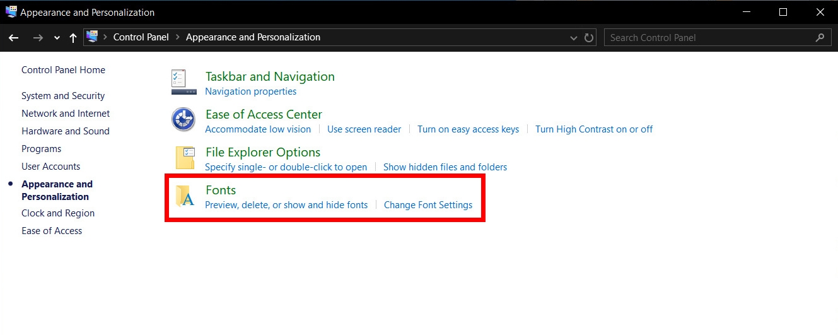838x335 pixels.
Task: Expand the recent locations dropdown arrow
Action: click(x=57, y=38)
